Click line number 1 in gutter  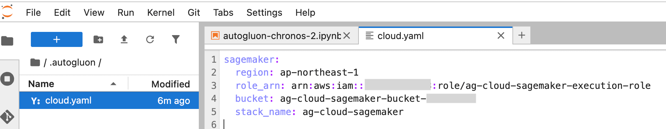214,59
